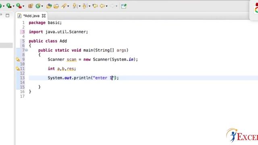Open the External Tools dropdown arrow
This screenshot has width=258, height=145.
(23, 6)
